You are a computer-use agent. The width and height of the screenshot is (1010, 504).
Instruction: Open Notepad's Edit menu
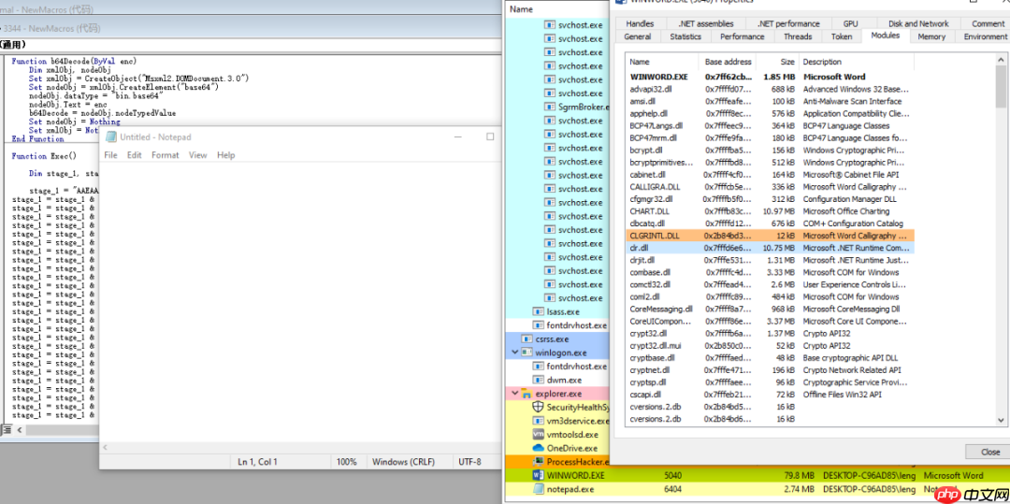[x=134, y=155]
